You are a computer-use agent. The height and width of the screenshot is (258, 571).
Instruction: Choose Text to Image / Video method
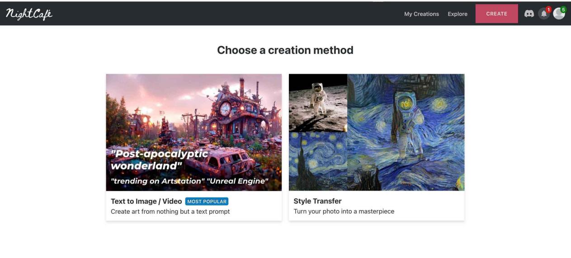(x=146, y=201)
